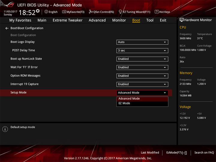Click the Qfan Control fan icon
Screen dimensions: 216x162
pos(91,12)
